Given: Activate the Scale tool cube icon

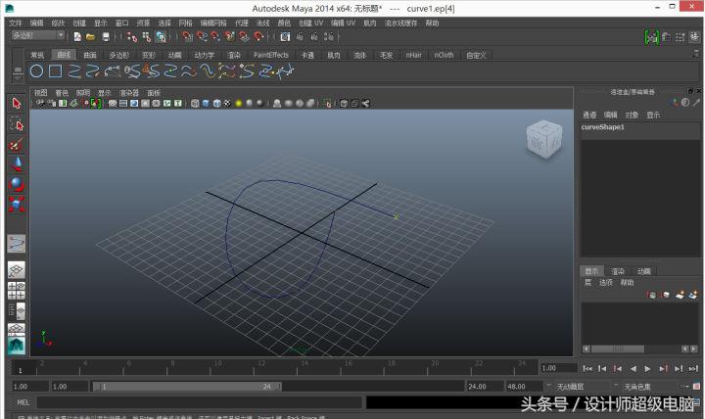Looking at the screenshot, I should (x=17, y=204).
